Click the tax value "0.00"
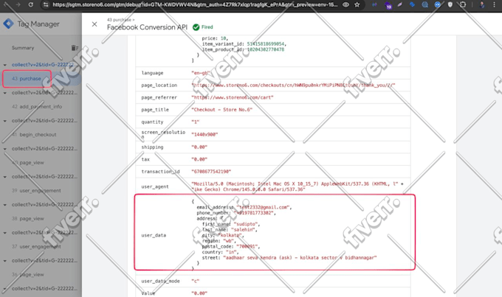 (199, 159)
